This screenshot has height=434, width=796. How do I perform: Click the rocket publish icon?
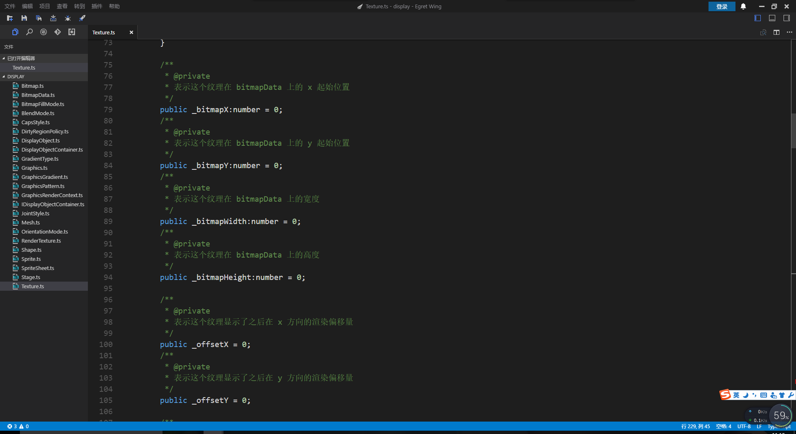pos(82,18)
